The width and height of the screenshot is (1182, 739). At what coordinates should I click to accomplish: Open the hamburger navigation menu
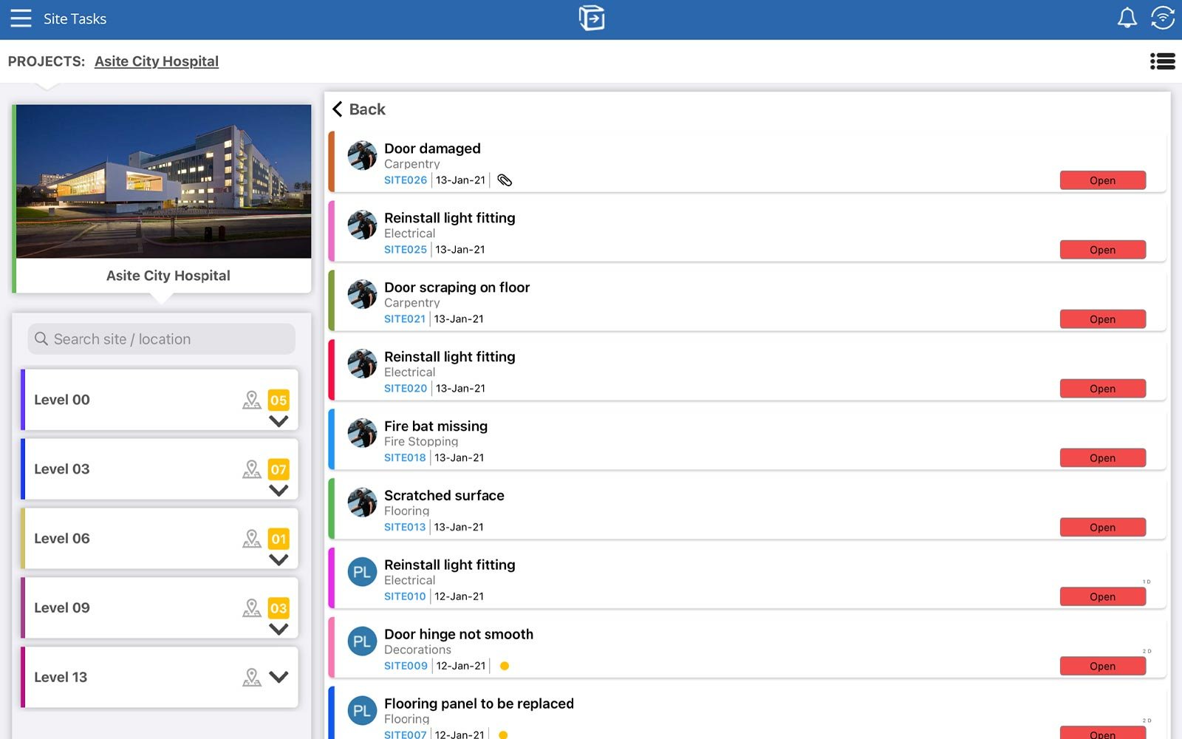pyautogui.click(x=21, y=18)
